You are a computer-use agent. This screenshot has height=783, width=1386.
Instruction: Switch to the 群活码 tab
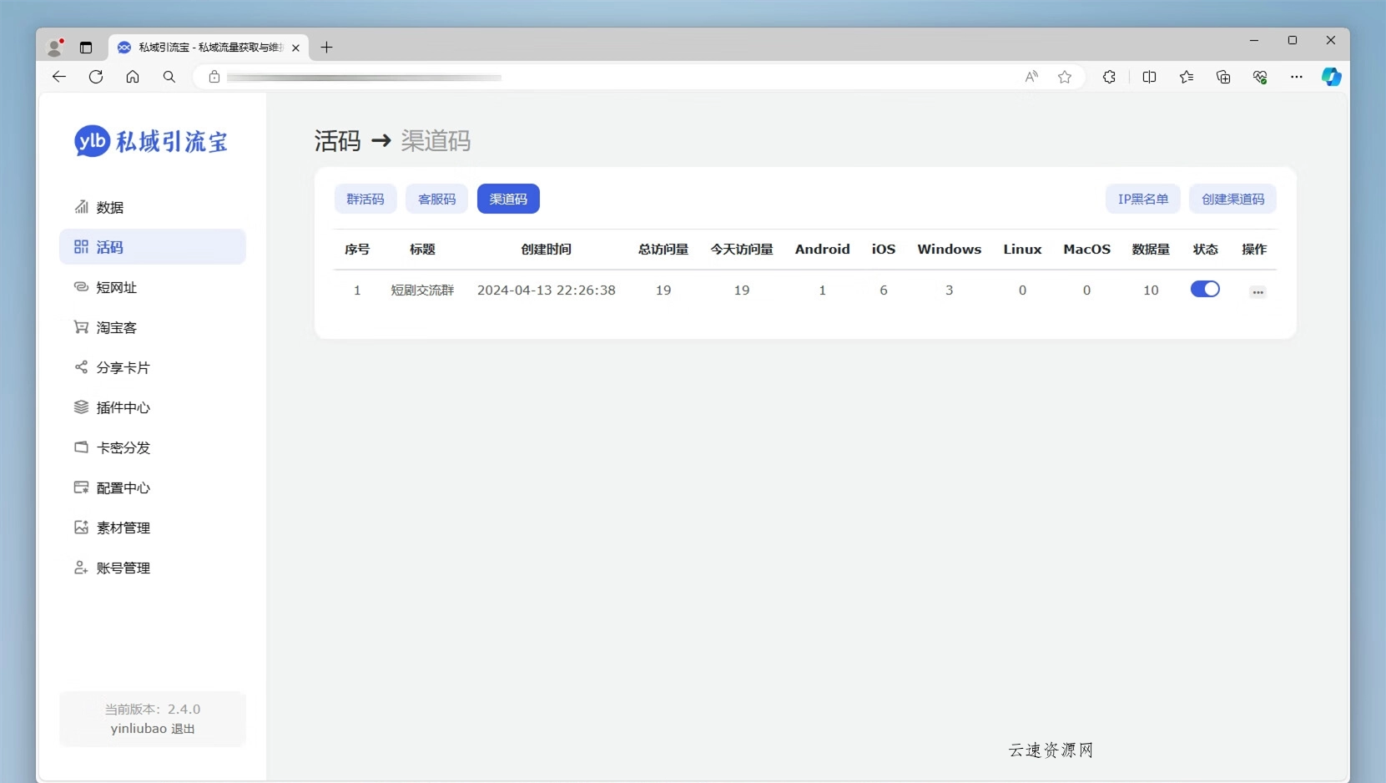point(365,199)
